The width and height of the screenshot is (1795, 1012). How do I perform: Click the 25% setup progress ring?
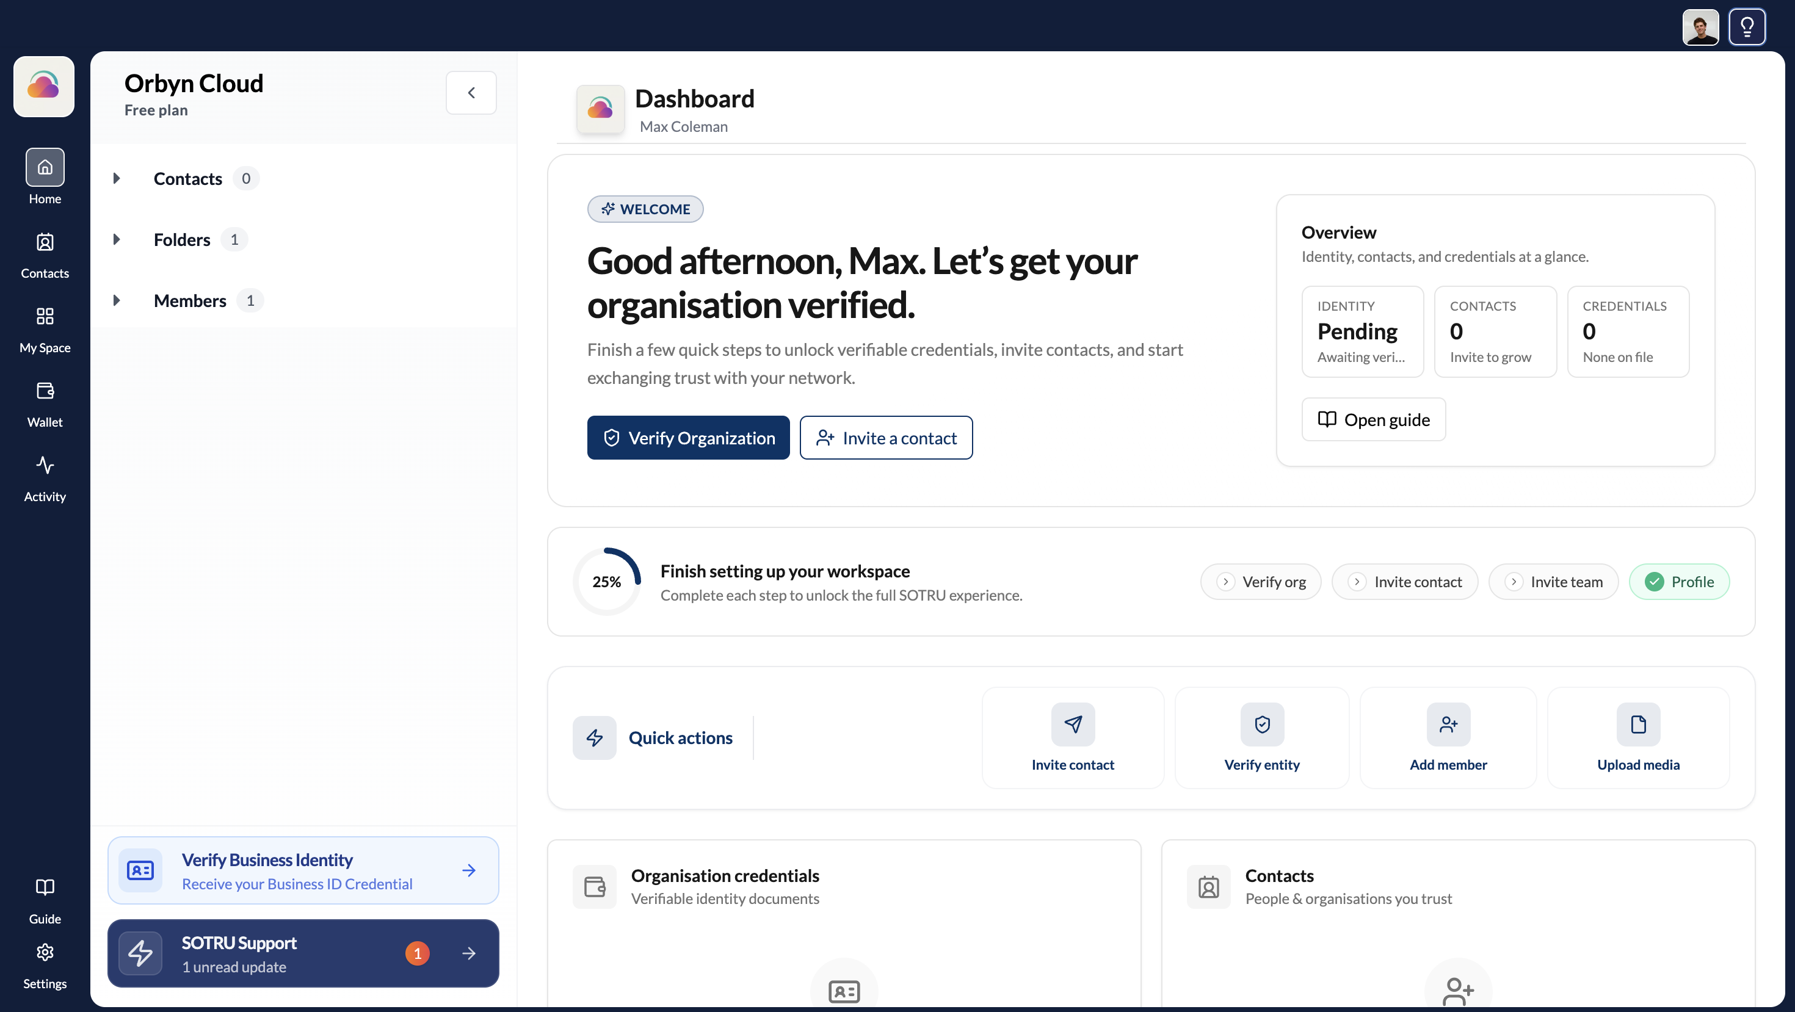(x=606, y=582)
